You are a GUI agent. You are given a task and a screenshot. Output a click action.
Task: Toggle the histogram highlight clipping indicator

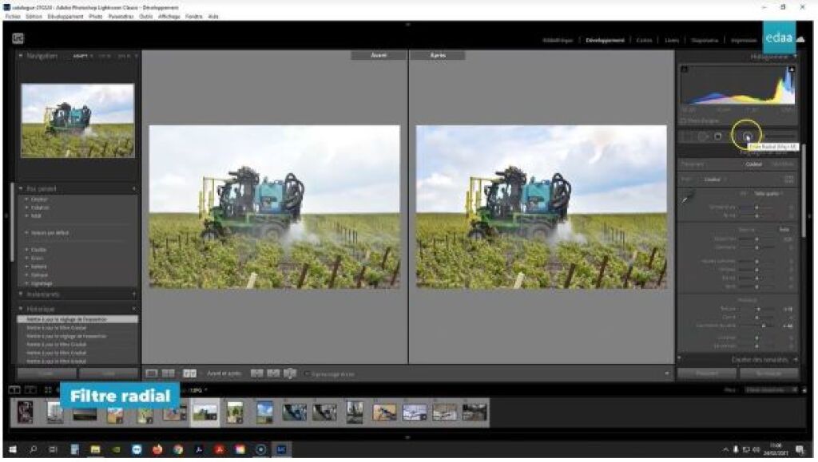791,70
